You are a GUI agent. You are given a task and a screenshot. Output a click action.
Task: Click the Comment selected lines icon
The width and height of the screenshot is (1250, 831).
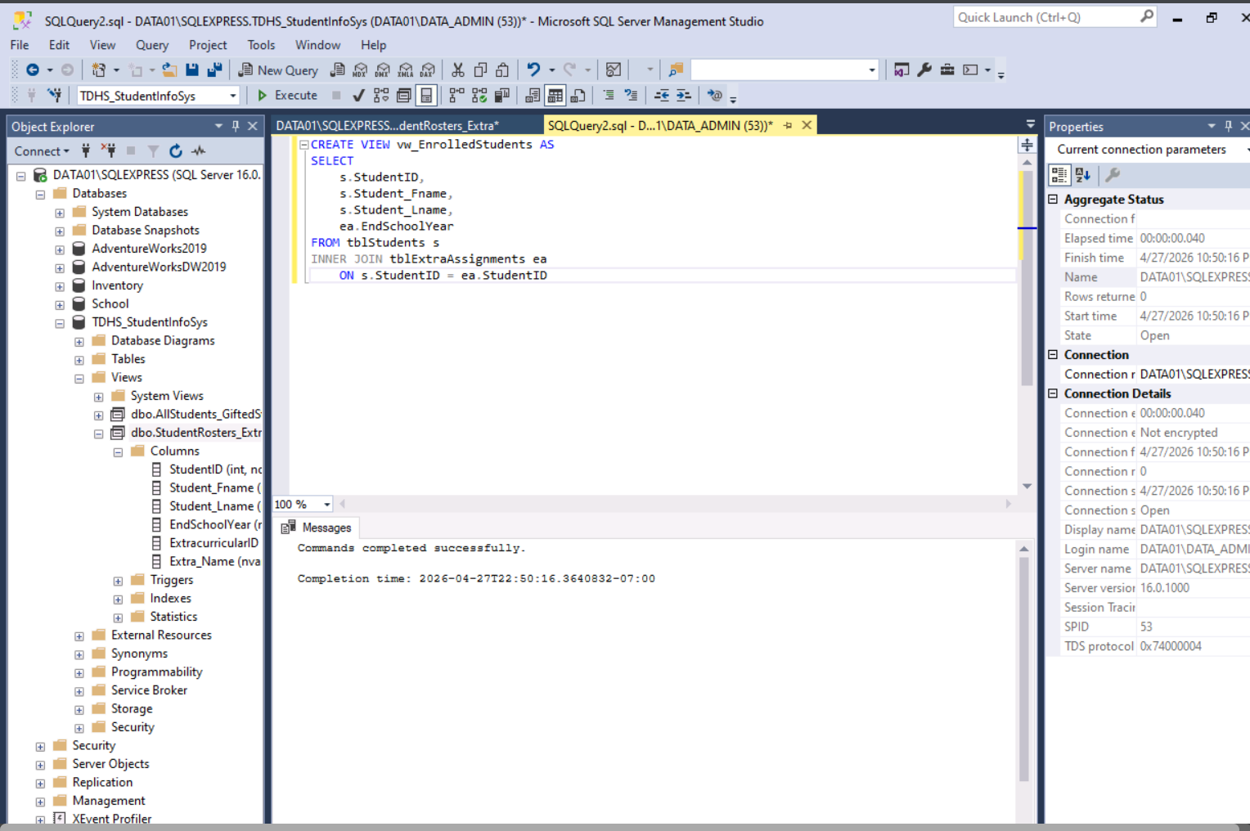[x=609, y=96]
